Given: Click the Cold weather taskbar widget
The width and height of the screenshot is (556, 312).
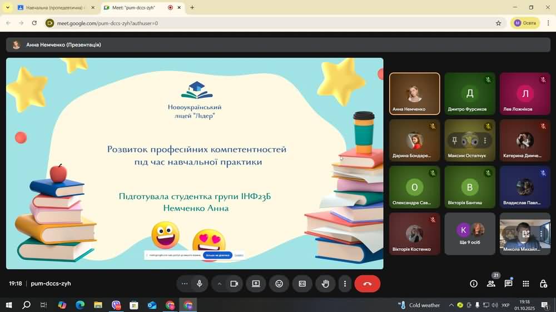Looking at the screenshot, I should (x=419, y=305).
